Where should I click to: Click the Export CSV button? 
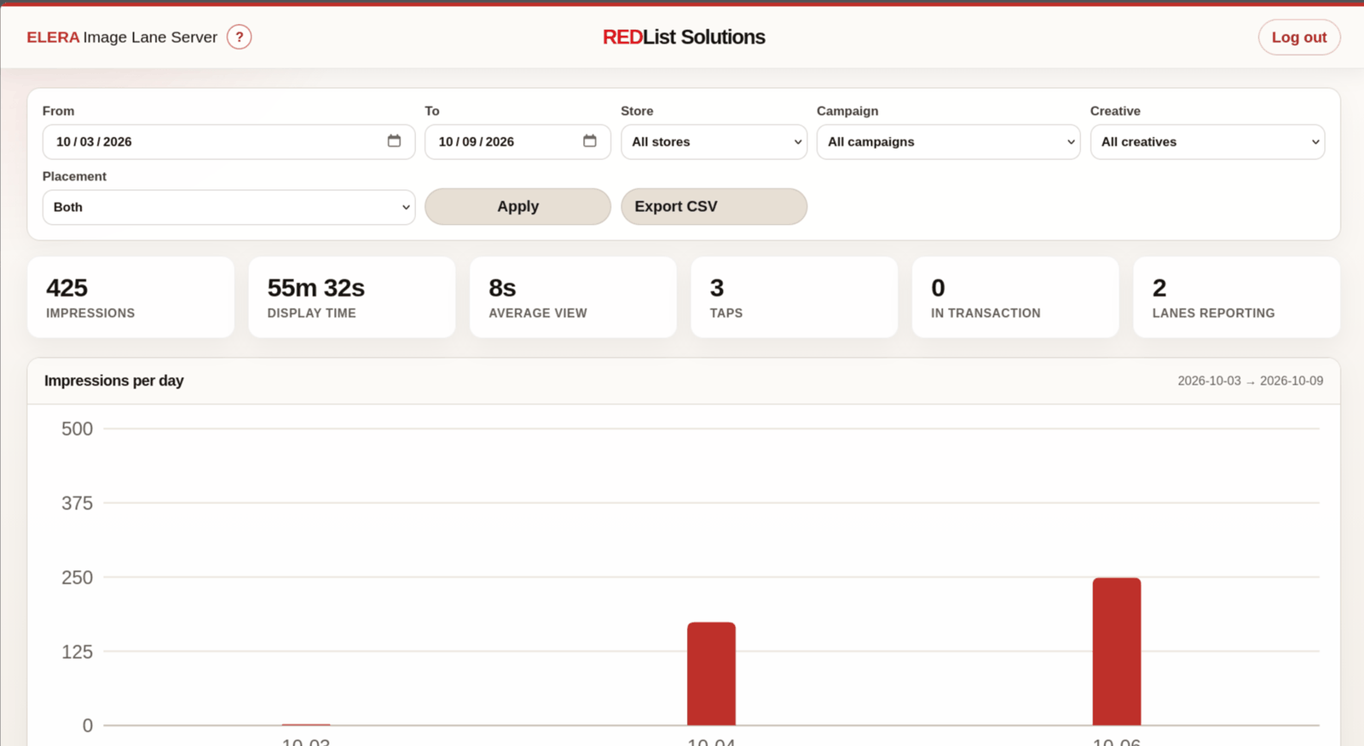[714, 207]
